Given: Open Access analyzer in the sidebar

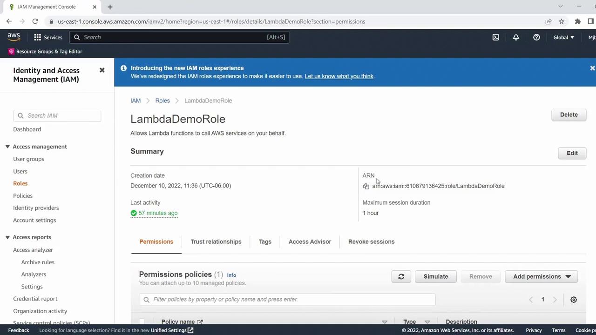Looking at the screenshot, I should 33,250.
